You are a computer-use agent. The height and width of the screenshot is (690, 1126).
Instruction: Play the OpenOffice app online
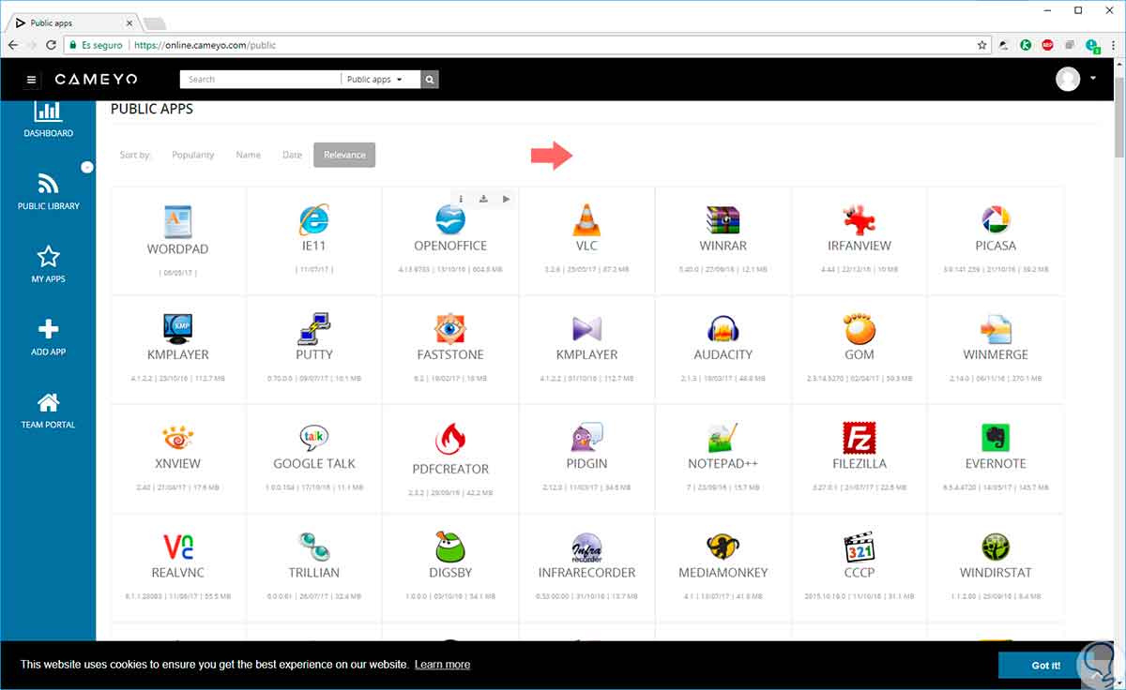pyautogui.click(x=506, y=198)
